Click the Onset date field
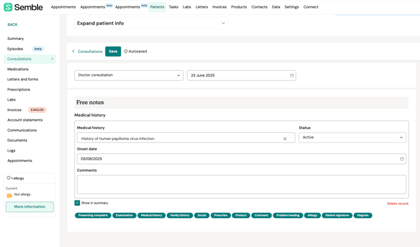The height and width of the screenshot is (247, 420). 242,159
